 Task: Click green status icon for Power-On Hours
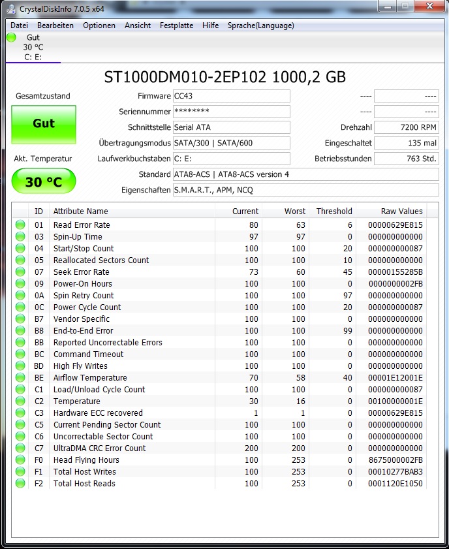coord(20,283)
